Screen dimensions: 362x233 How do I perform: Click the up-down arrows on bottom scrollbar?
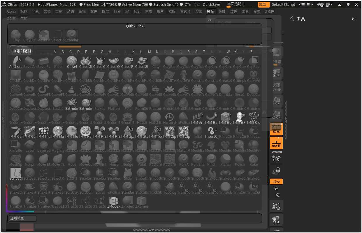(151, 230)
